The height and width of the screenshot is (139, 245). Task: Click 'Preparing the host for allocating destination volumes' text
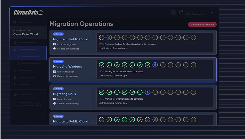130,44
